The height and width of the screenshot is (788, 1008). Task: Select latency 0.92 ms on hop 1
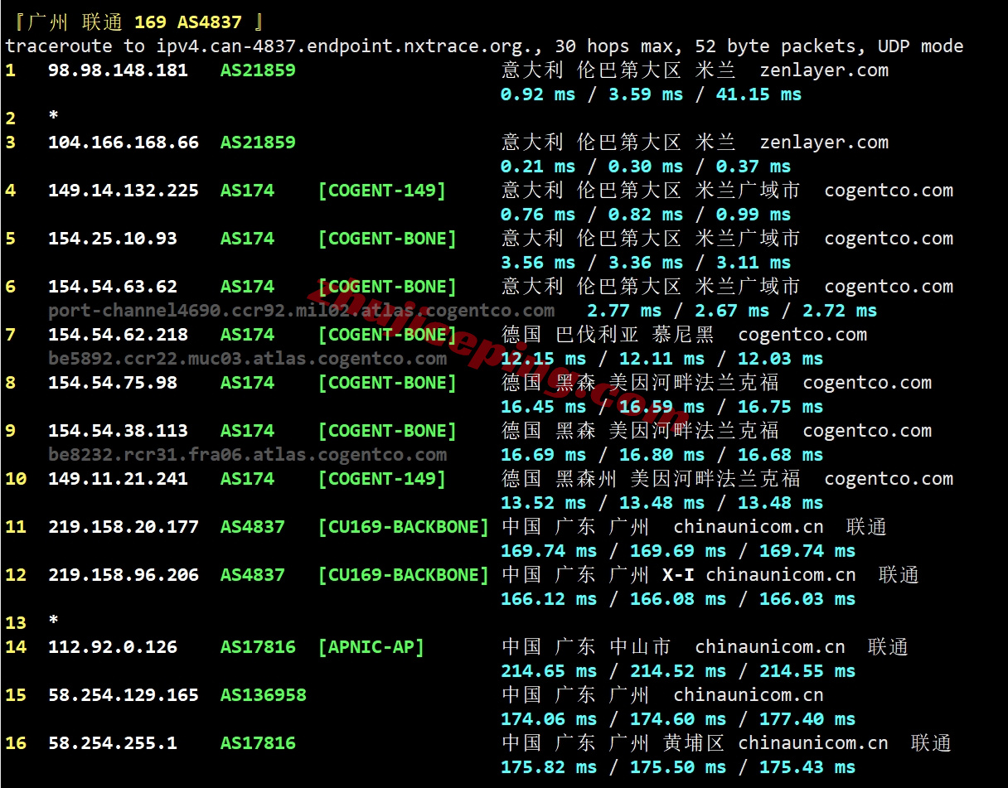pyautogui.click(x=538, y=94)
